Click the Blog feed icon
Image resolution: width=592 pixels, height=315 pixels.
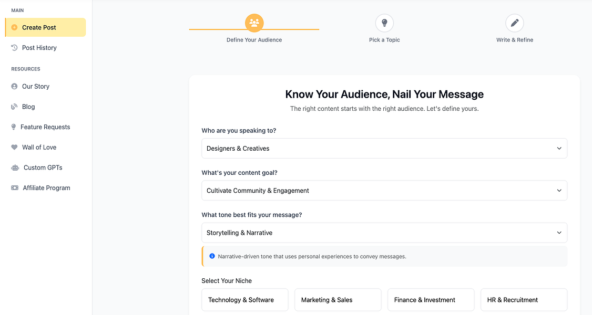pyautogui.click(x=14, y=107)
